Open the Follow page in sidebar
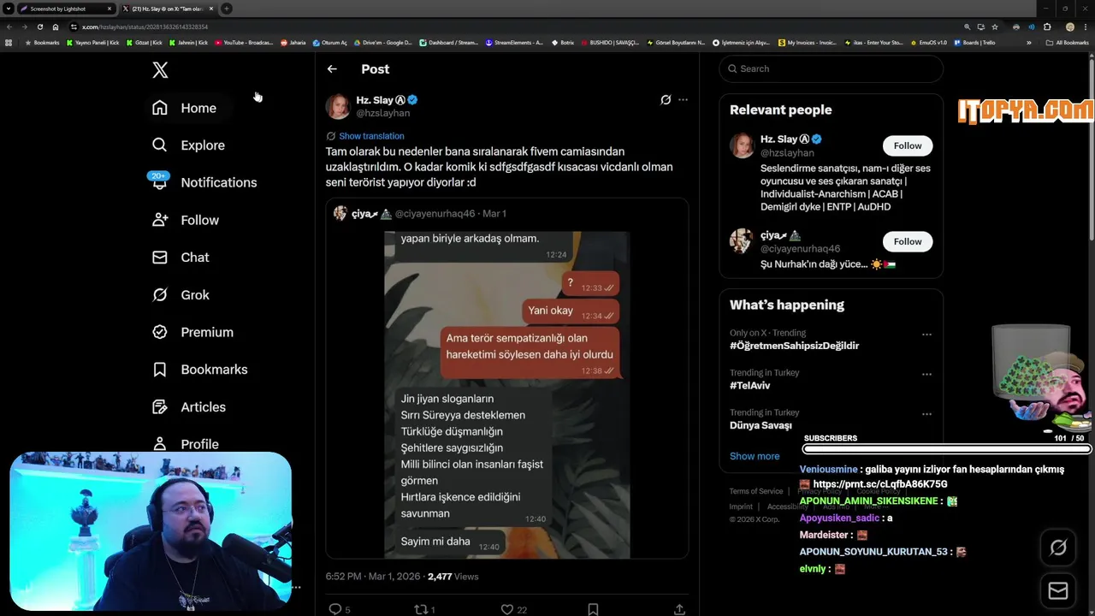 185,220
